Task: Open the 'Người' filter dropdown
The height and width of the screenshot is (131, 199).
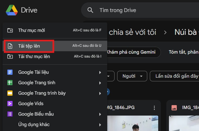Action: (132, 76)
